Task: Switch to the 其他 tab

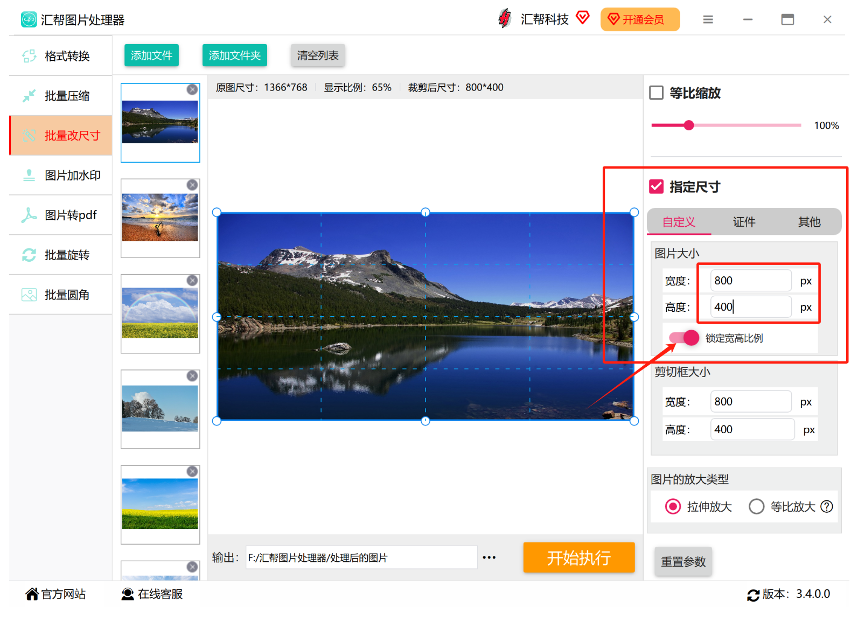Action: pyautogui.click(x=809, y=222)
